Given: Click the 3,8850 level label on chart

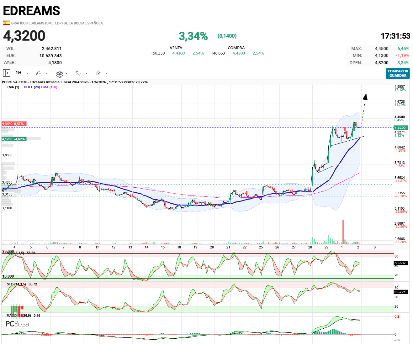Looking at the screenshot, I should click(x=7, y=155).
